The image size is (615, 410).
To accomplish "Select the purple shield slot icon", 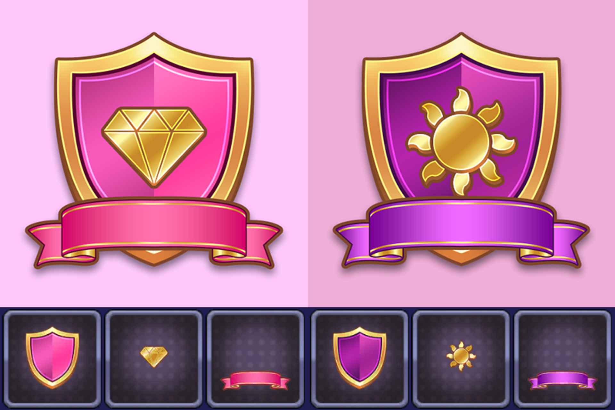I will [360, 357].
